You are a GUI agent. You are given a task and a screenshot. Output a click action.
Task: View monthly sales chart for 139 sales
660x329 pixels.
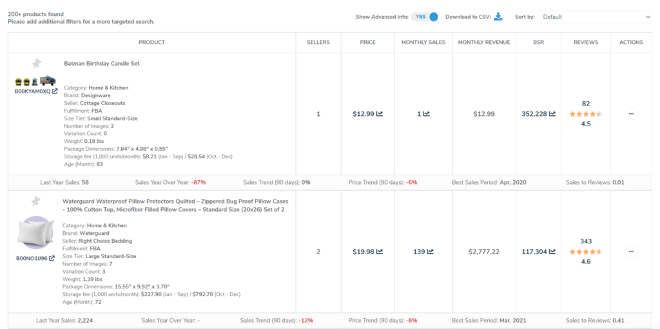coord(430,252)
